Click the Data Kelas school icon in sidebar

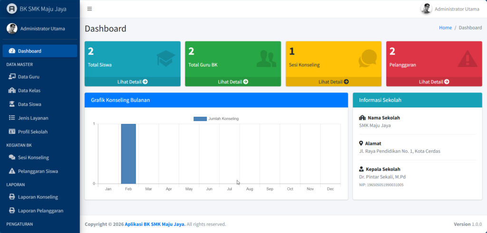point(12,91)
